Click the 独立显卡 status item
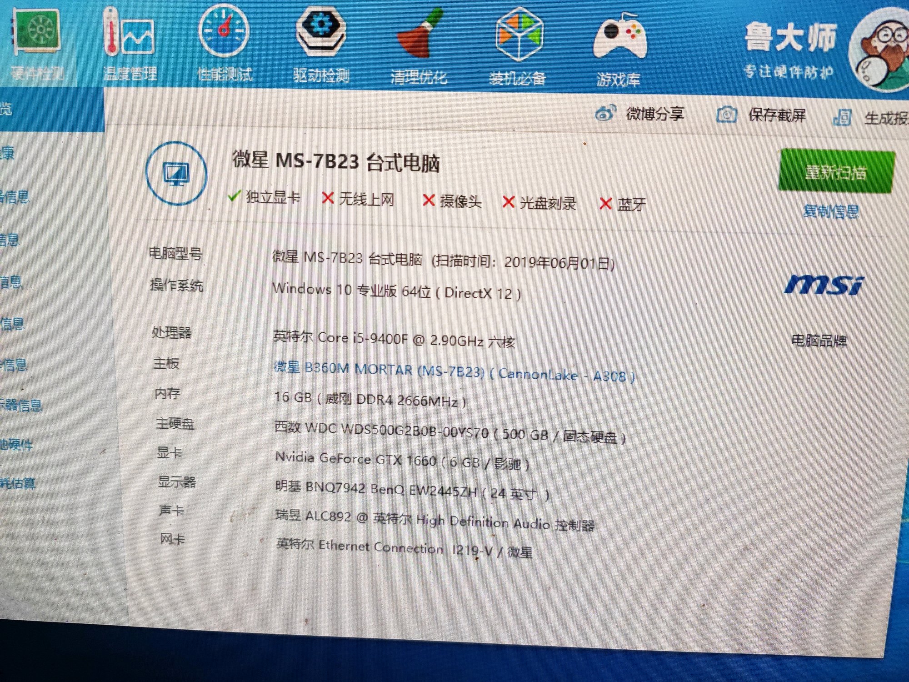This screenshot has width=909, height=682. point(264,197)
